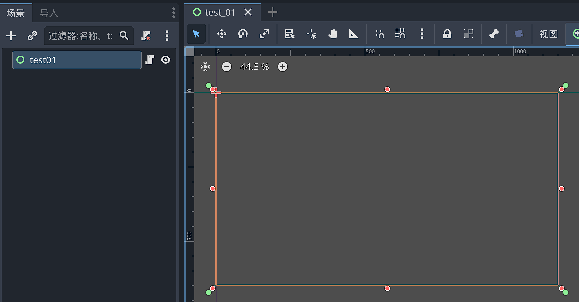579x302 pixels.
Task: Switch to the 导入 tab
Action: pyautogui.click(x=49, y=13)
